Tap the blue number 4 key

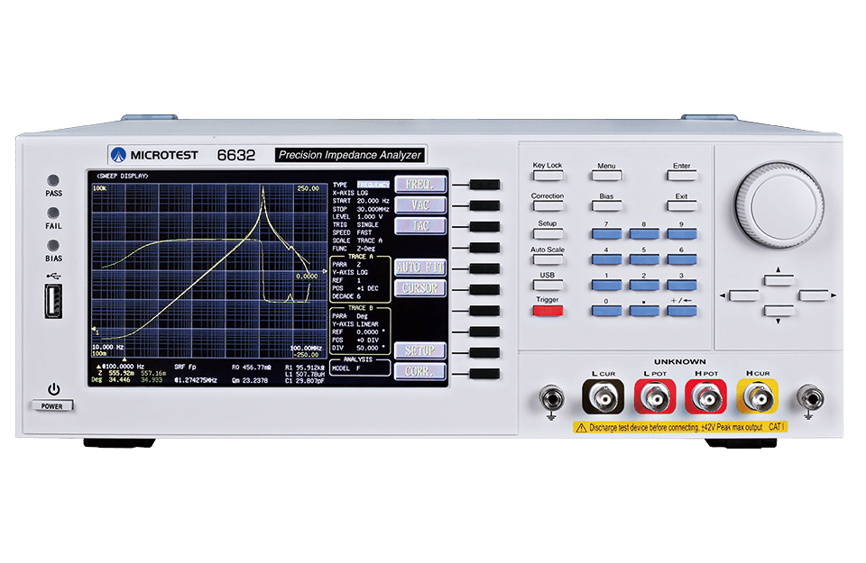point(606,259)
